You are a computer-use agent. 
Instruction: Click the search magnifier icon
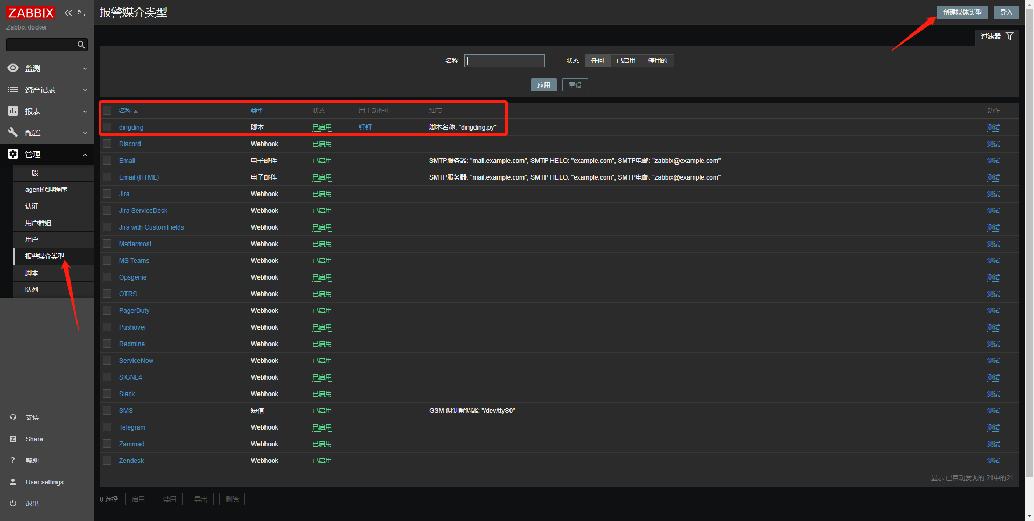pyautogui.click(x=81, y=45)
